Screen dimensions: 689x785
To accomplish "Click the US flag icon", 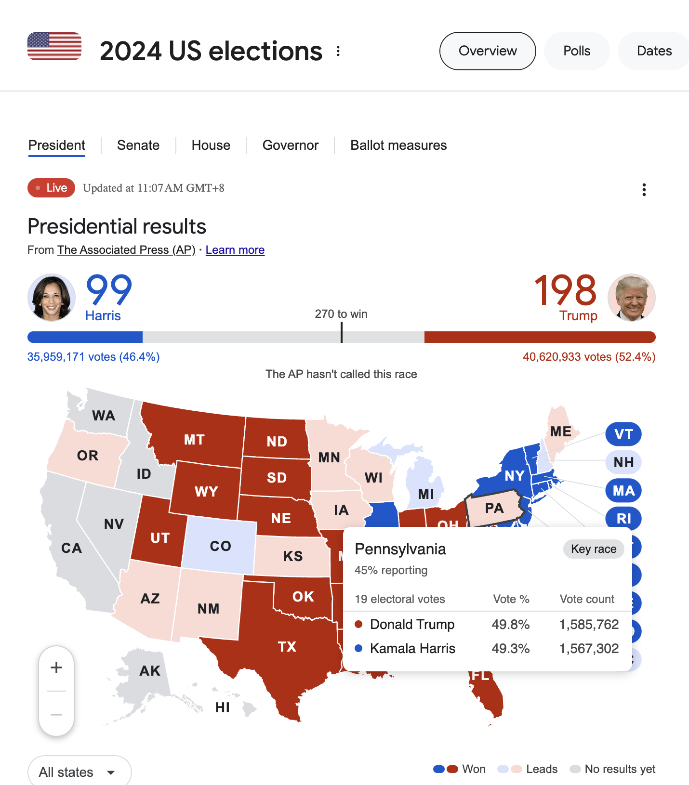I will 54,46.
